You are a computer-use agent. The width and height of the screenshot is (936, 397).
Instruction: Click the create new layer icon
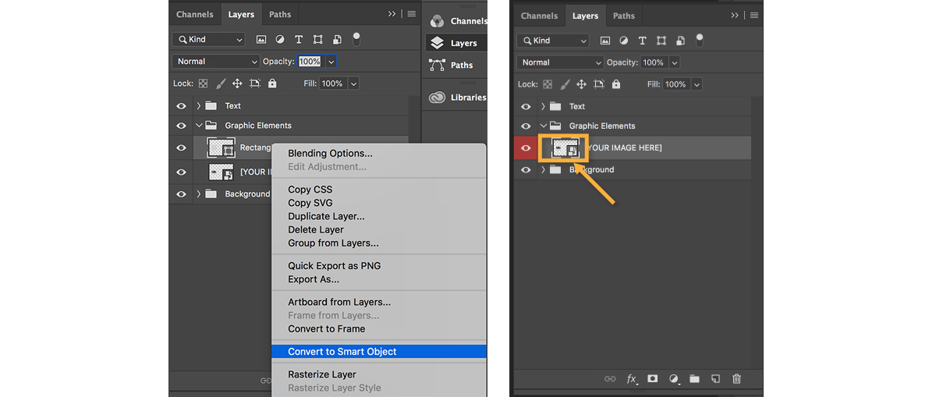[x=715, y=379]
